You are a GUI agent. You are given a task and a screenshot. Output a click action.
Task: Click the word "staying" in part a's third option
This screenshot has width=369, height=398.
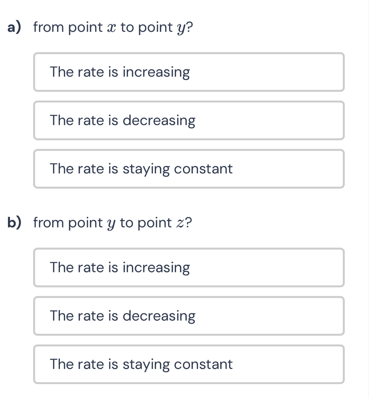(146, 169)
